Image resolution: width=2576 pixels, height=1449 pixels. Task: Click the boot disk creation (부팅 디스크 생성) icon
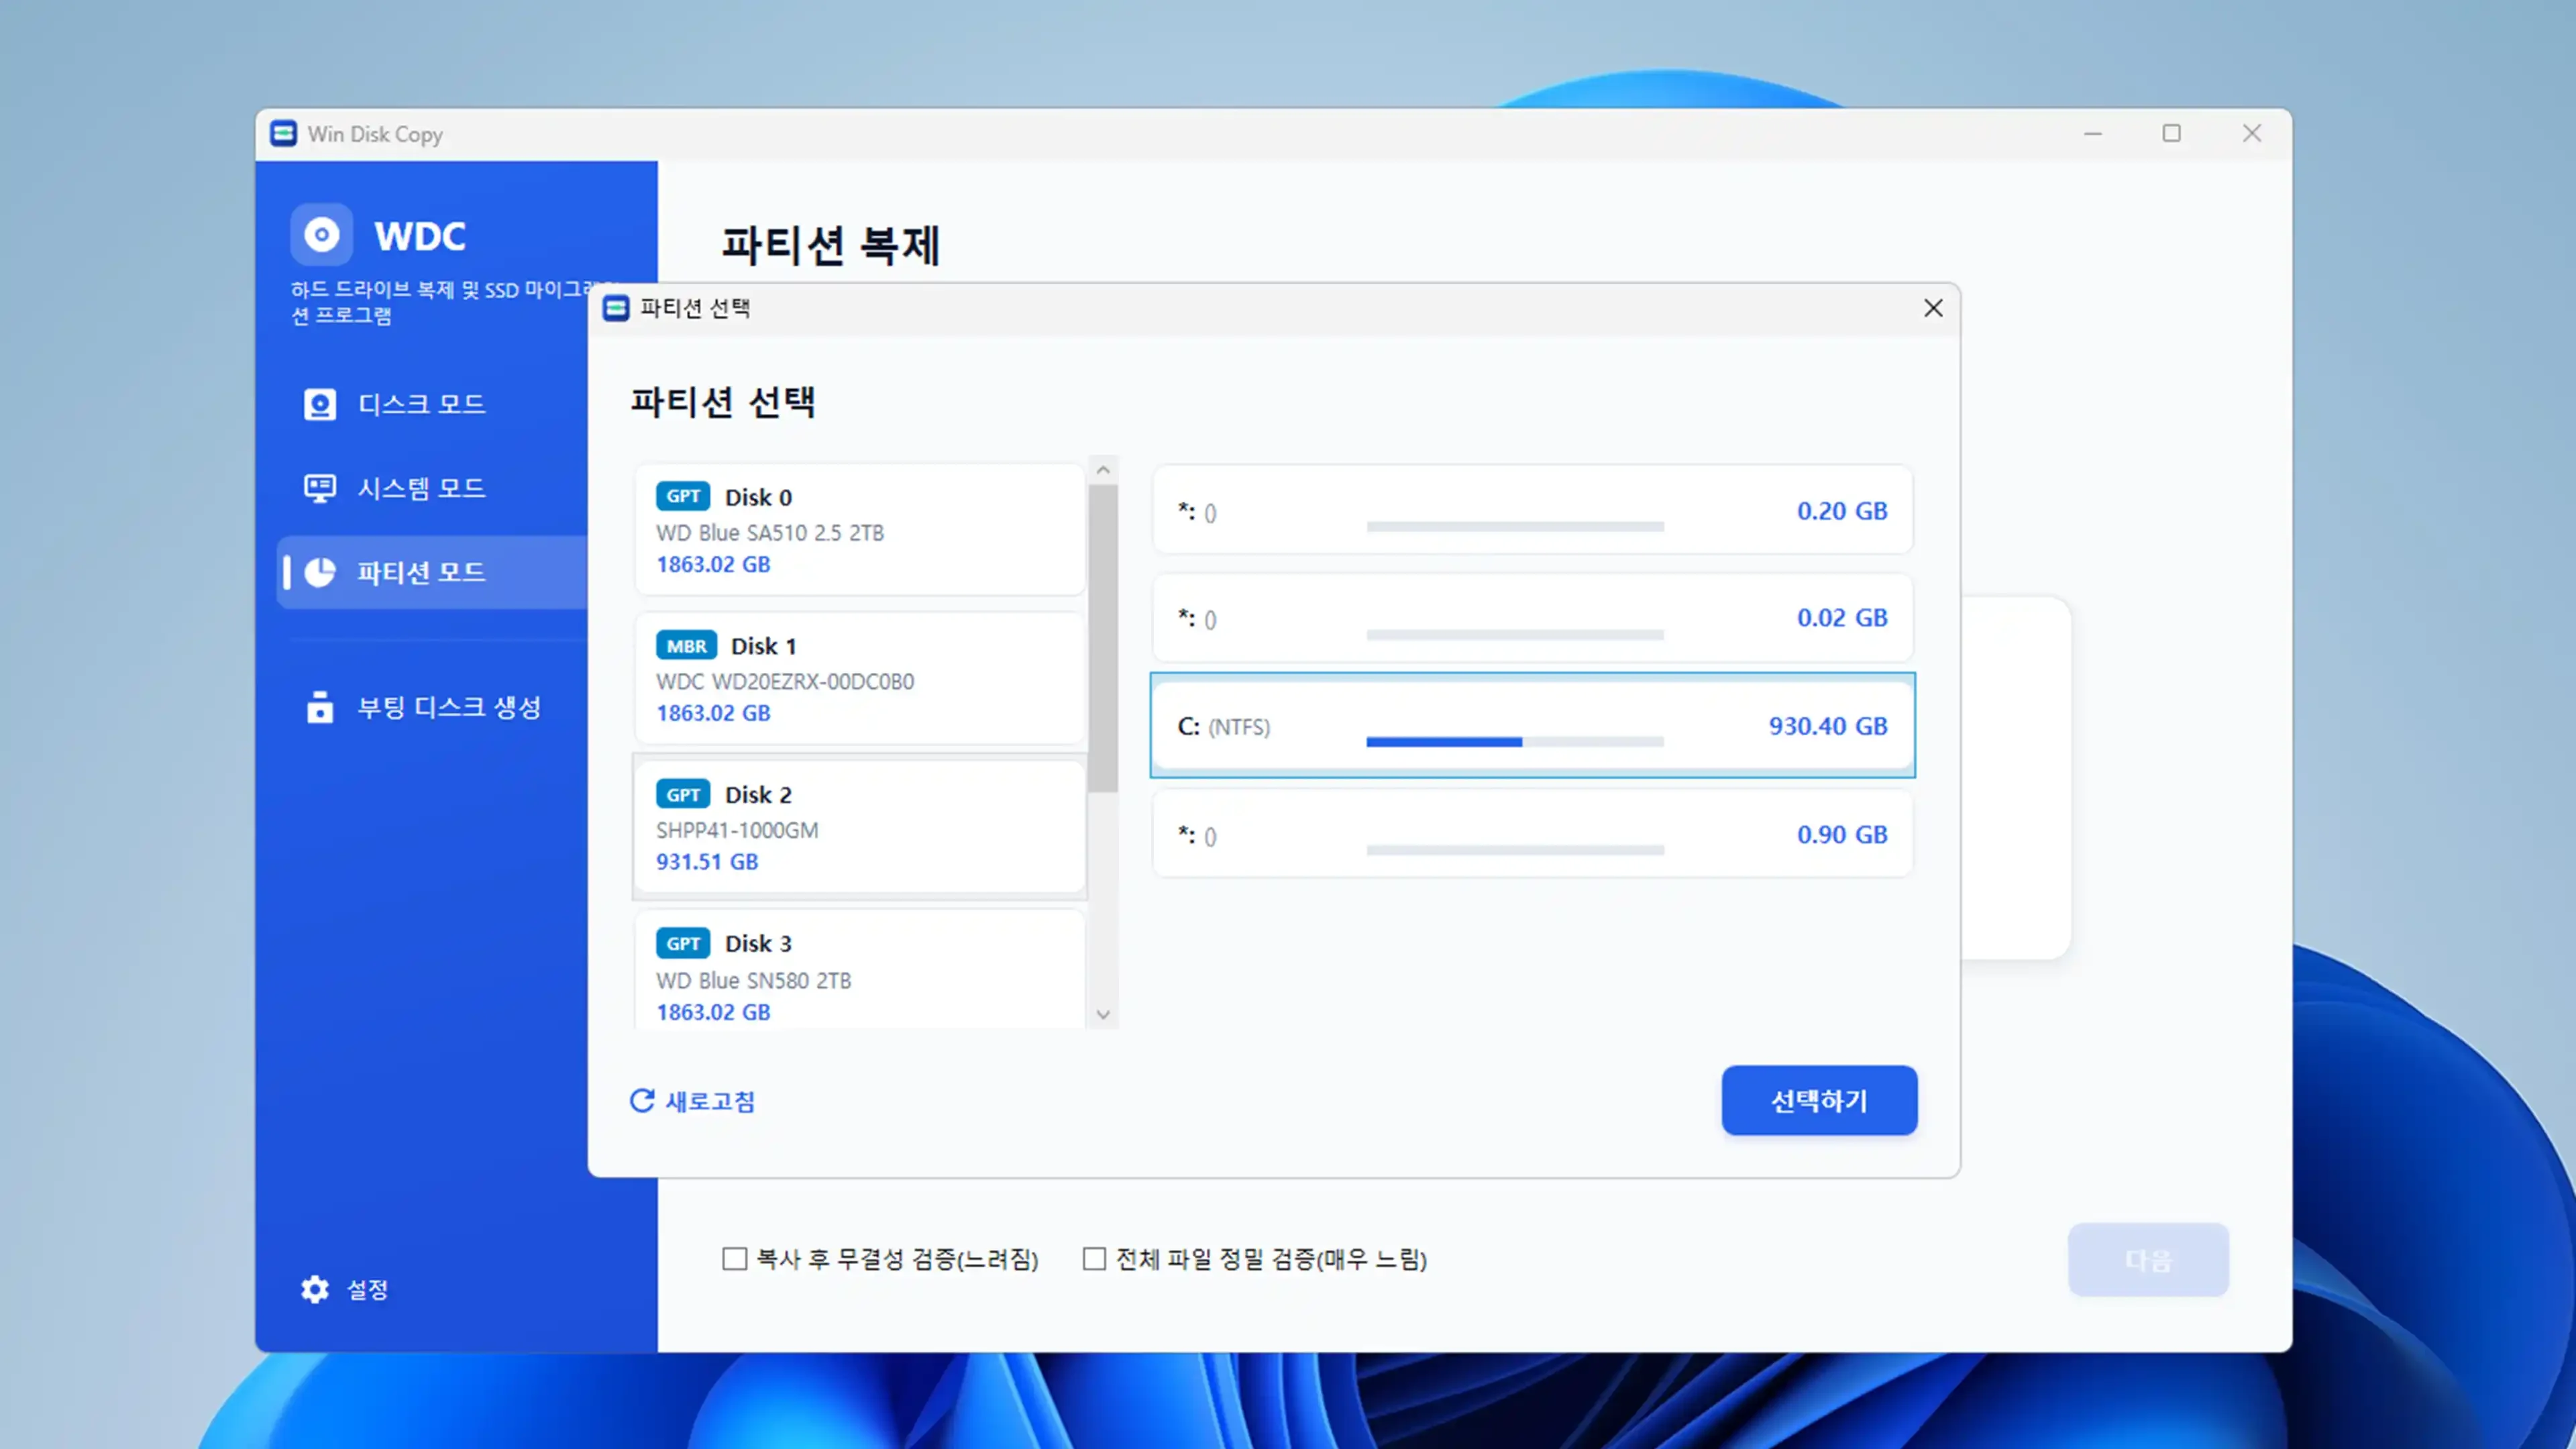coord(320,707)
